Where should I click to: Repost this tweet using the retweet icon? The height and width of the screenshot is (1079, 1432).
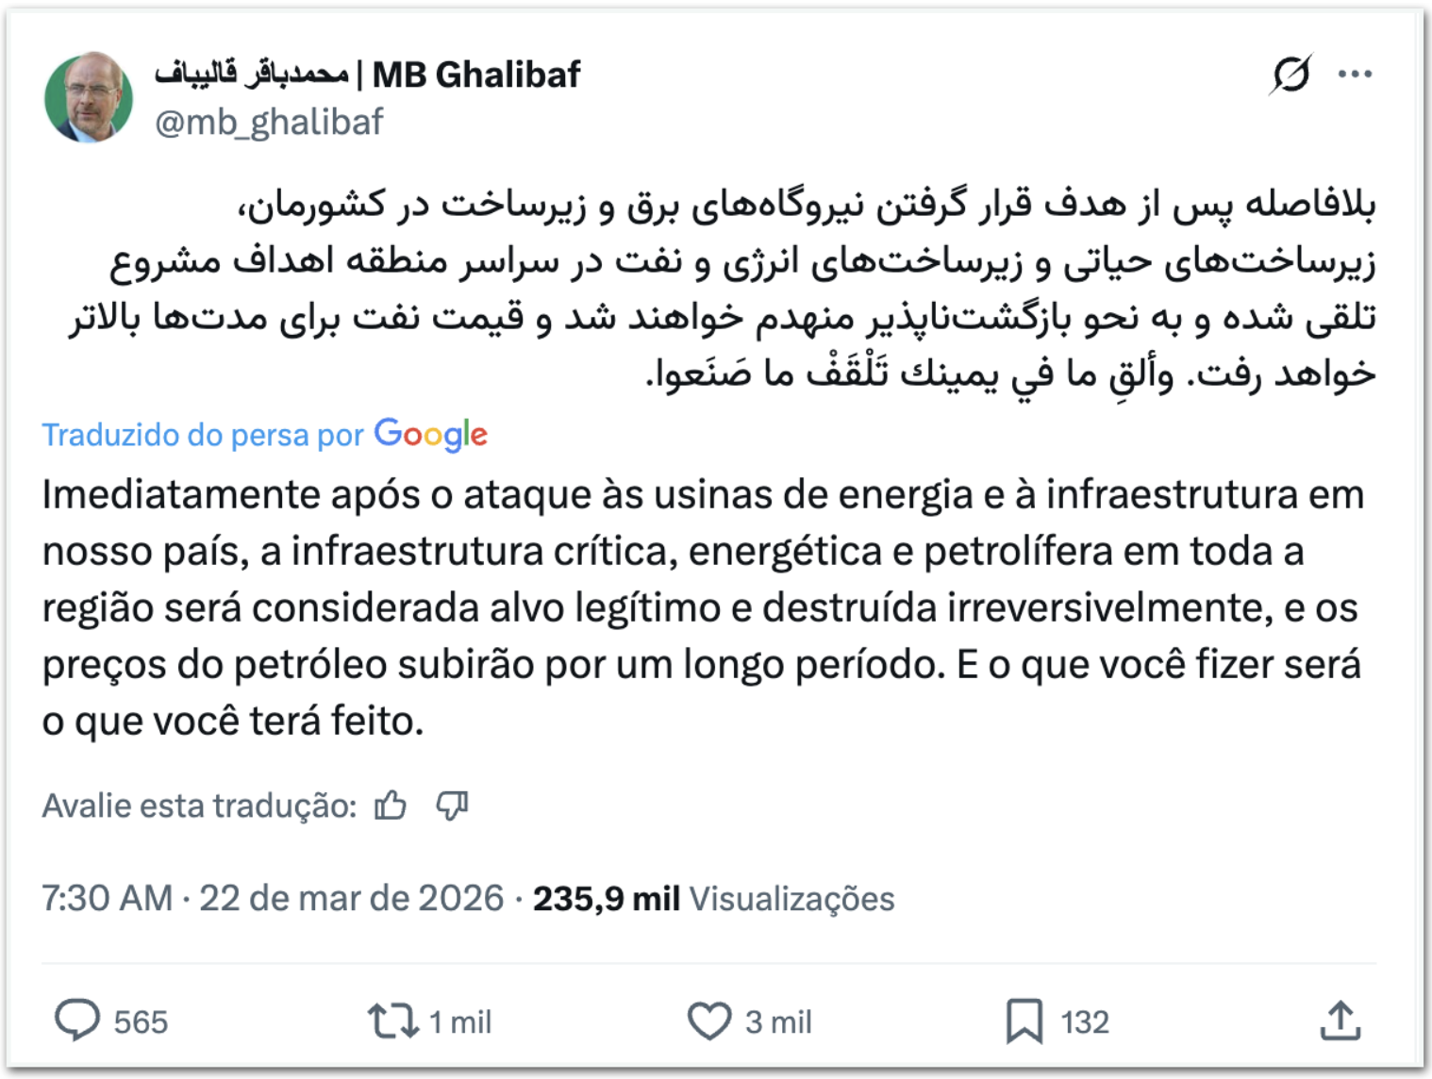392,1021
